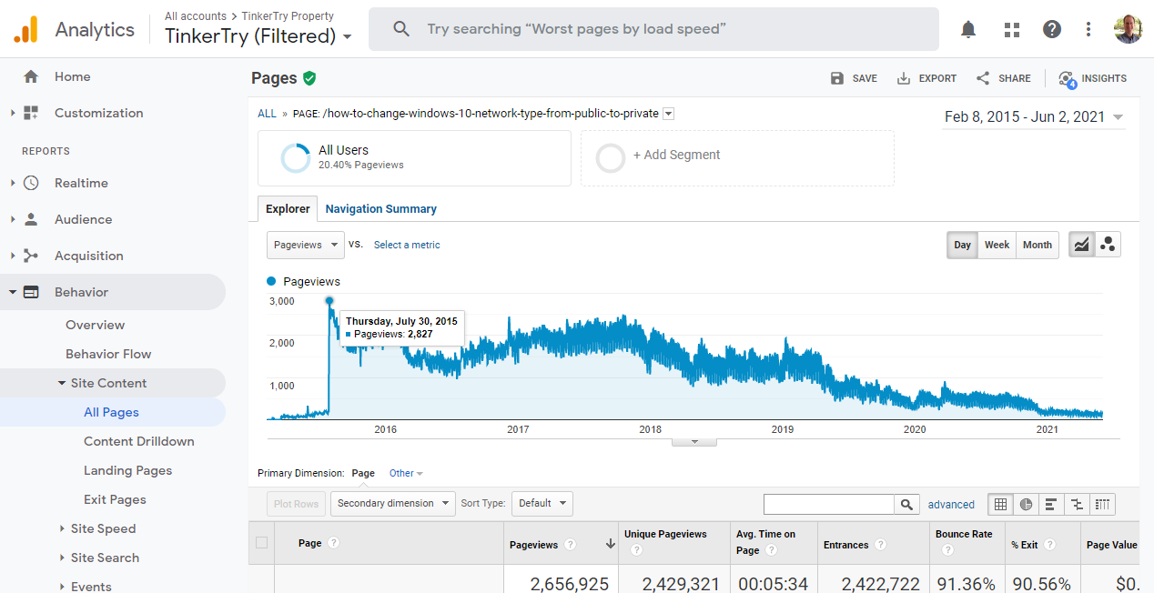Collapse the chart using the arrow handle
Screen dimensions: 1154x593
click(694, 442)
